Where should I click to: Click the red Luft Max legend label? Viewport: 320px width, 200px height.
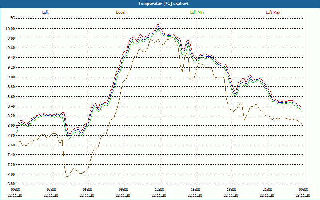273,12
